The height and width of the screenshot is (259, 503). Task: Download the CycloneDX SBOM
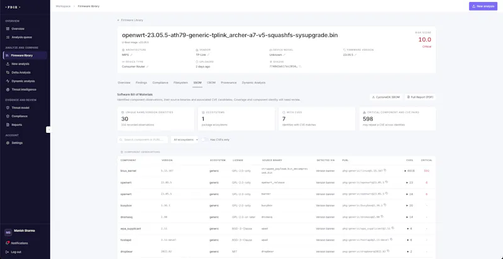pos(386,97)
